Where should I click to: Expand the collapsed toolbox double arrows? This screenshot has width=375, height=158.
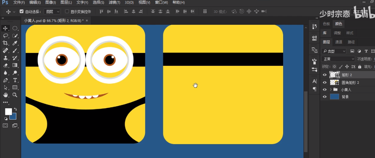(x=3, y=18)
